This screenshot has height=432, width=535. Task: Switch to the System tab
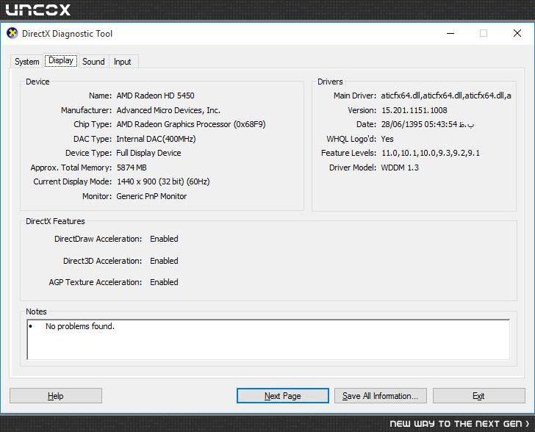coord(27,62)
